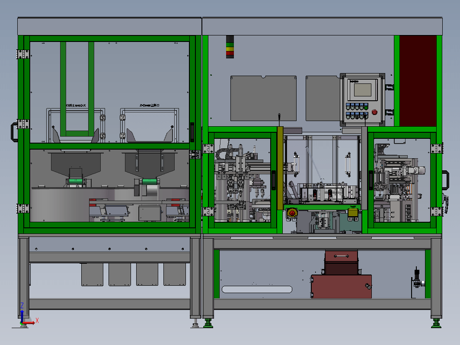The image size is (460, 345).
Task: Select the dark red panel beside the control box
Action: (418, 81)
